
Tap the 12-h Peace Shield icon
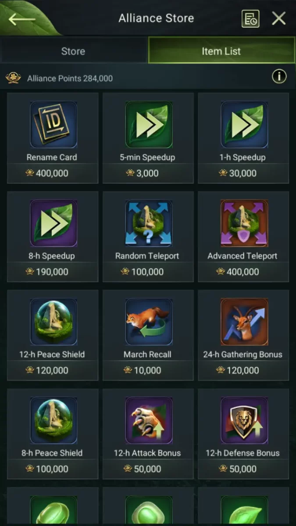pyautogui.click(x=53, y=322)
